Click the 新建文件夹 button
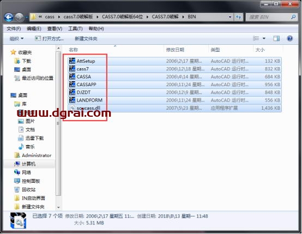302x234 pixels. click(x=86, y=39)
